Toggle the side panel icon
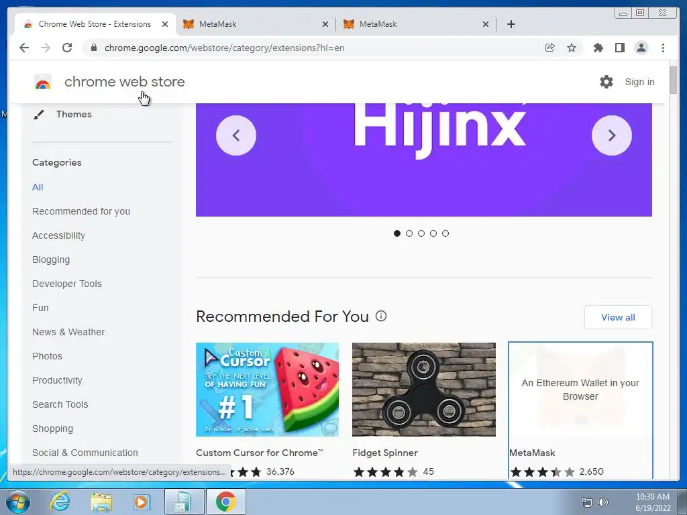The width and height of the screenshot is (687, 515). pyautogui.click(x=619, y=48)
